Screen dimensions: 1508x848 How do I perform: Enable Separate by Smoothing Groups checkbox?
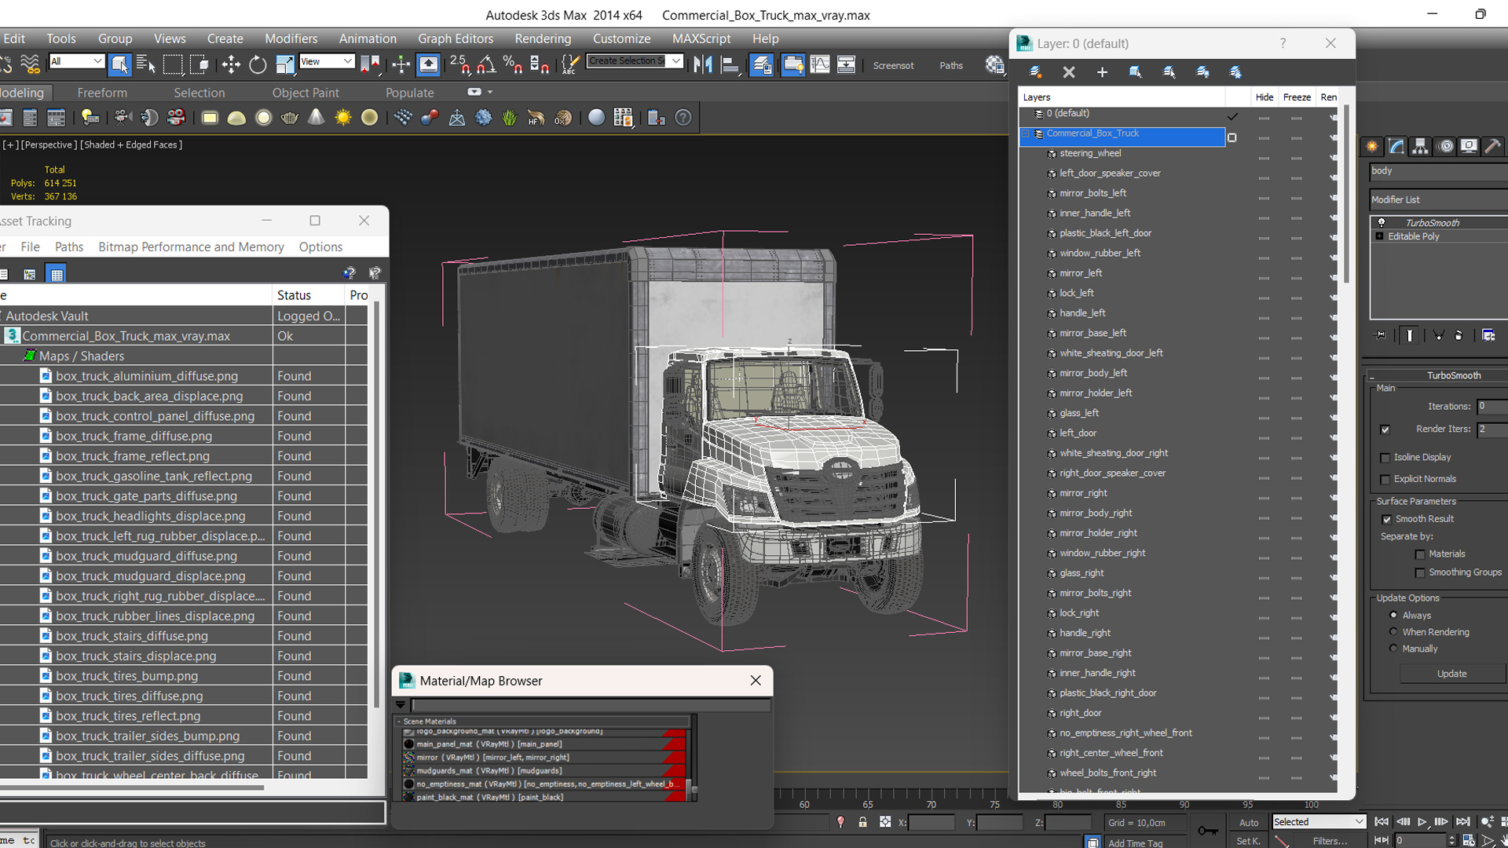tap(1420, 573)
